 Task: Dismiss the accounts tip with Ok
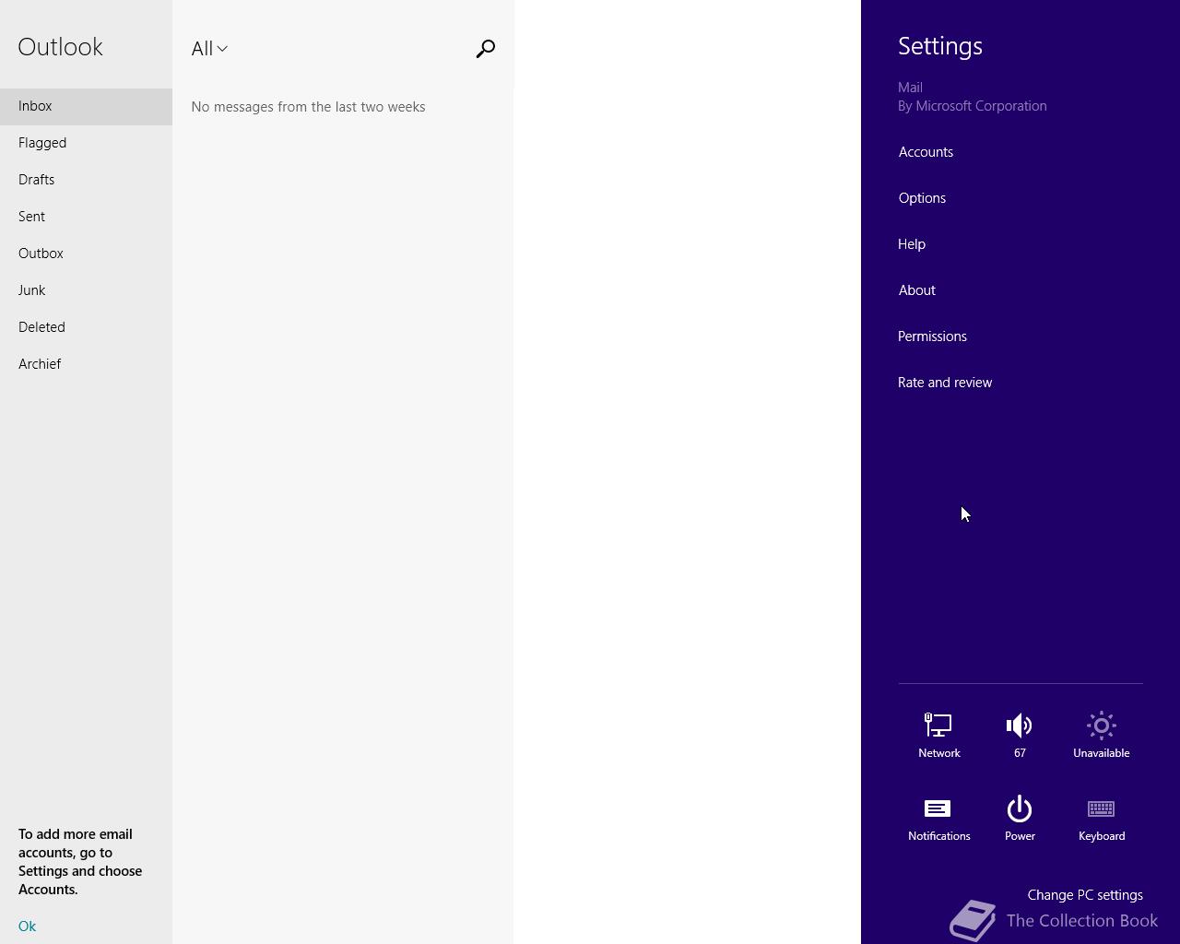tap(27, 926)
